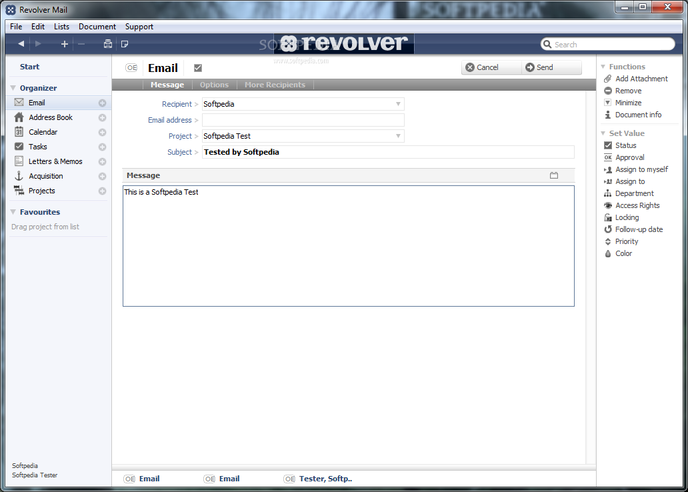Click the plus icon beside Email

coord(102,103)
